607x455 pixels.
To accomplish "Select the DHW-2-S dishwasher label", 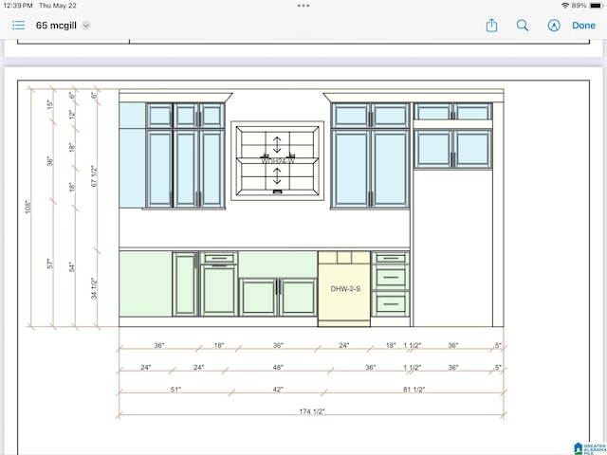I will [x=345, y=288].
